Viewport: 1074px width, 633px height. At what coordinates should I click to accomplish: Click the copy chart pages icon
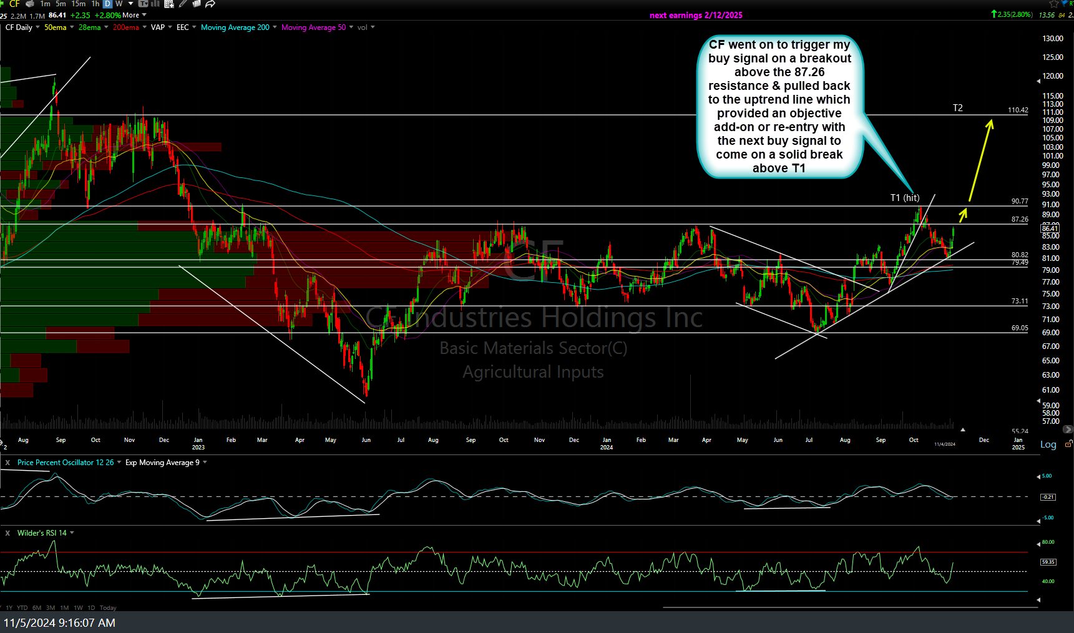click(197, 4)
